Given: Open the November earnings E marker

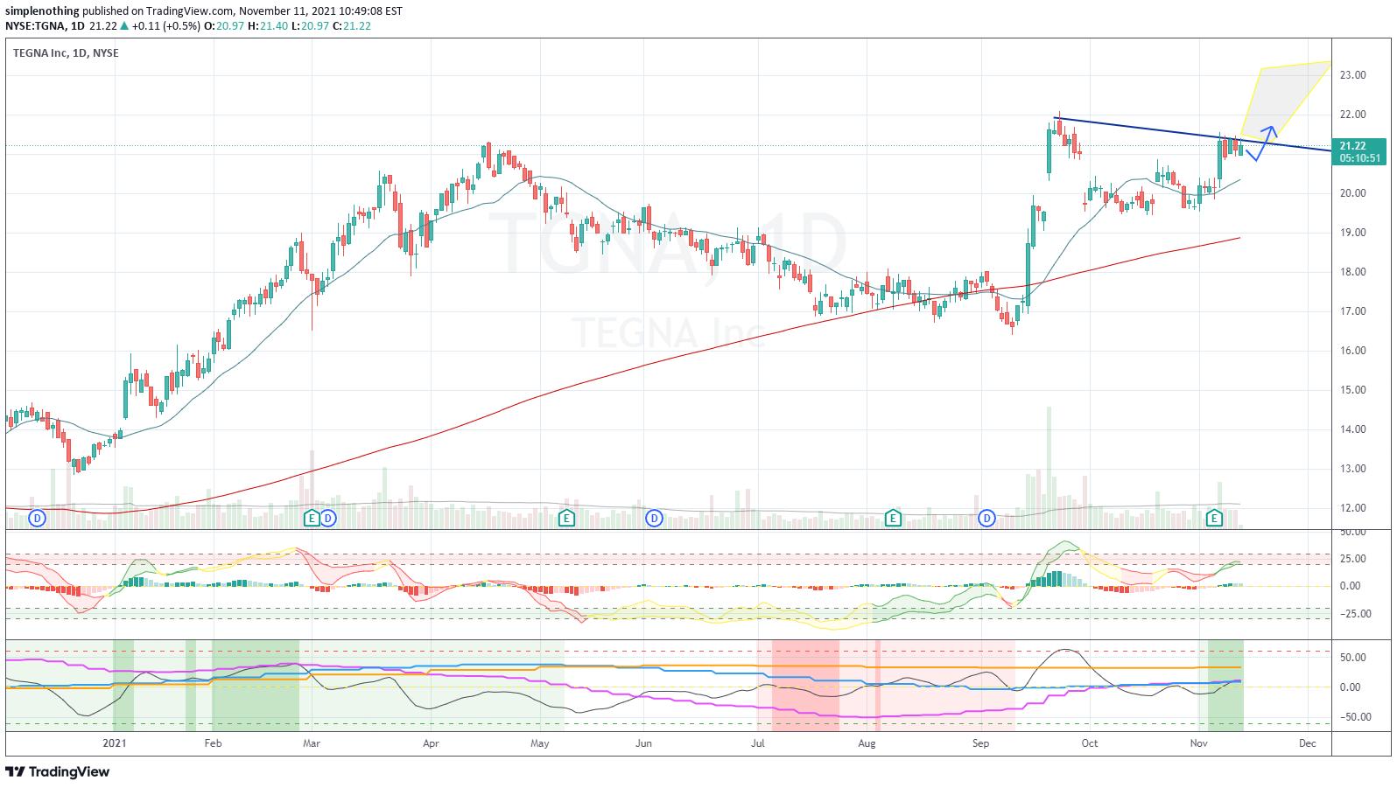Looking at the screenshot, I should coord(1214,519).
